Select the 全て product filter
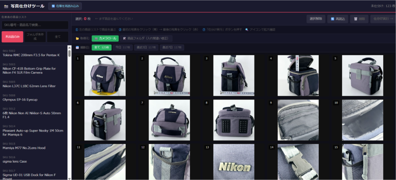 tap(58, 37)
